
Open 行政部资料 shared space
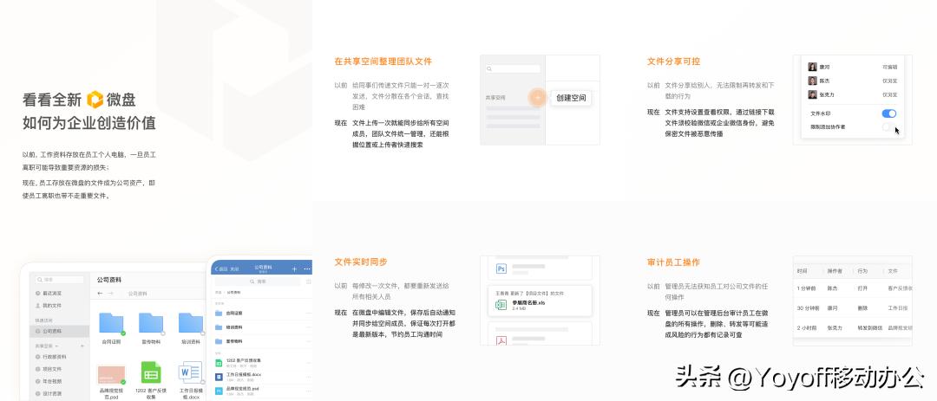[54, 356]
